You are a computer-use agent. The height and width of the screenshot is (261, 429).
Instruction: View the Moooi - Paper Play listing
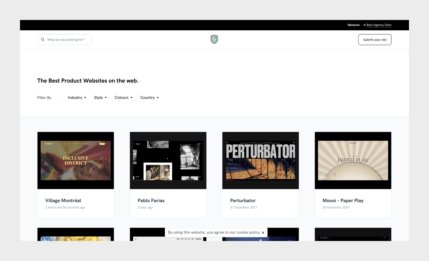point(343,200)
